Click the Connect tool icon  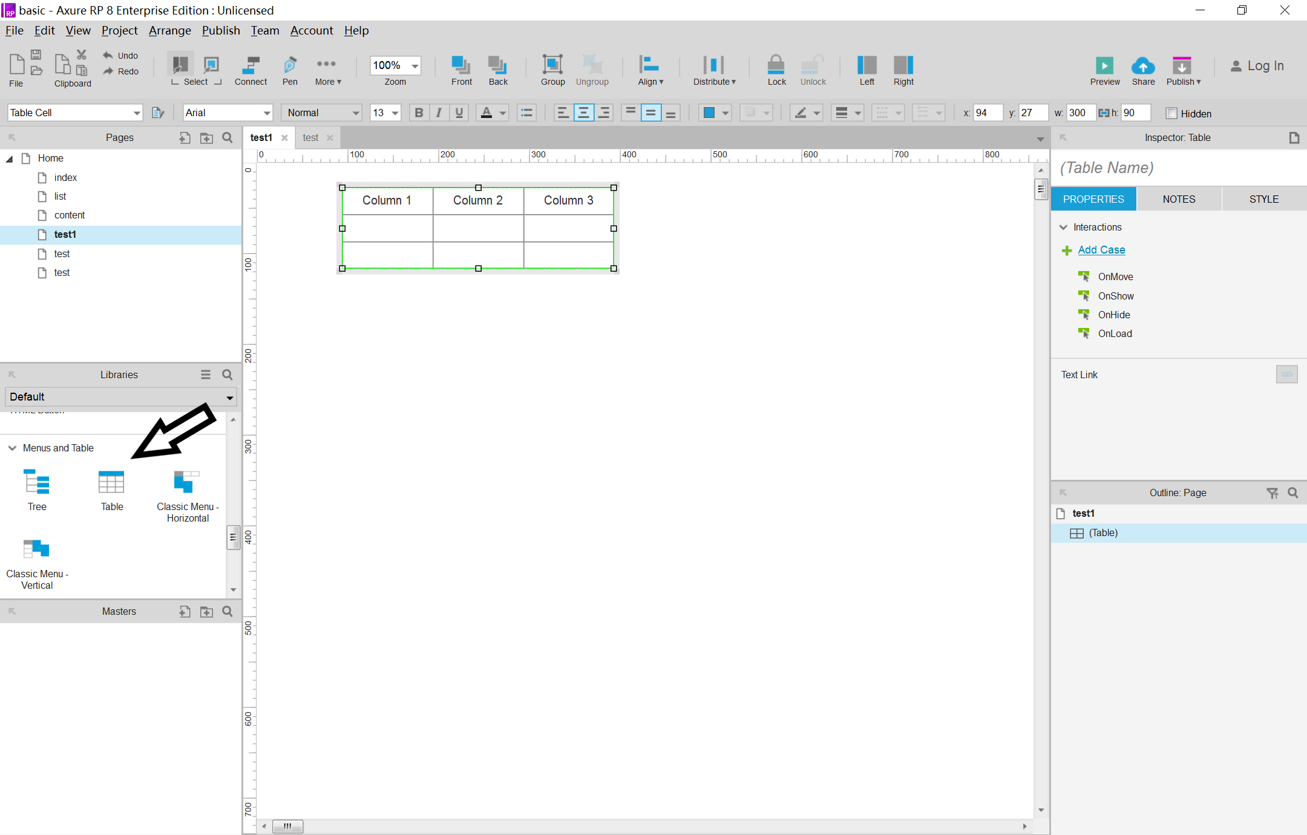pos(251,65)
